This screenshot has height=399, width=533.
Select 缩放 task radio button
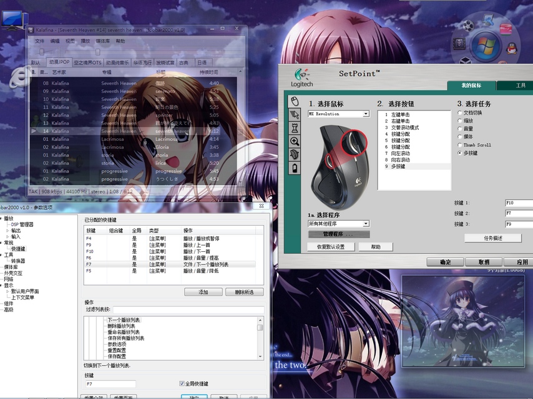coord(460,121)
